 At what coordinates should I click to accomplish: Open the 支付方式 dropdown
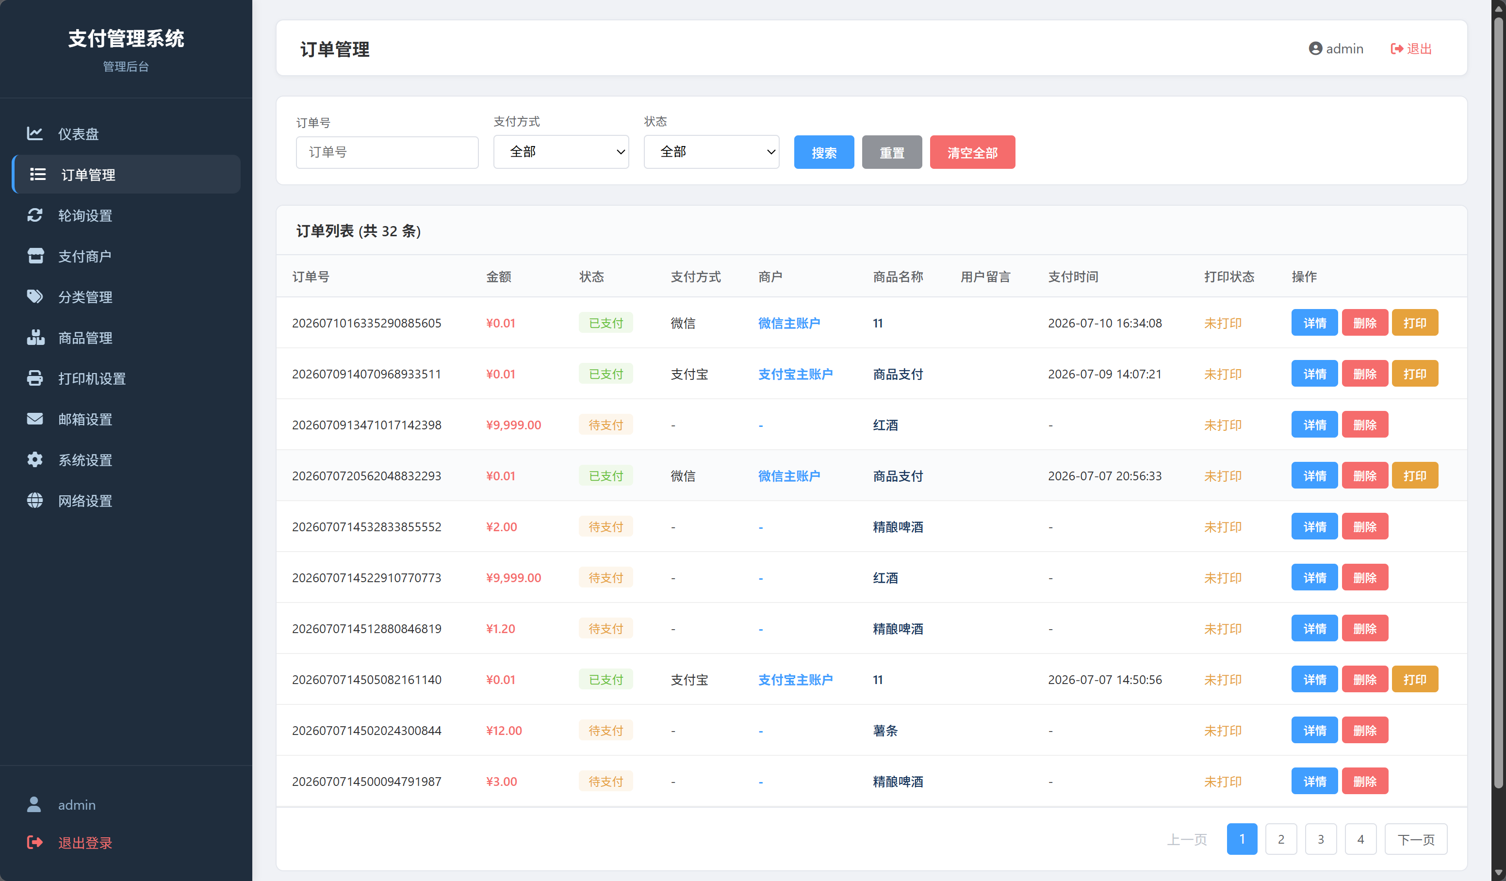(x=560, y=152)
